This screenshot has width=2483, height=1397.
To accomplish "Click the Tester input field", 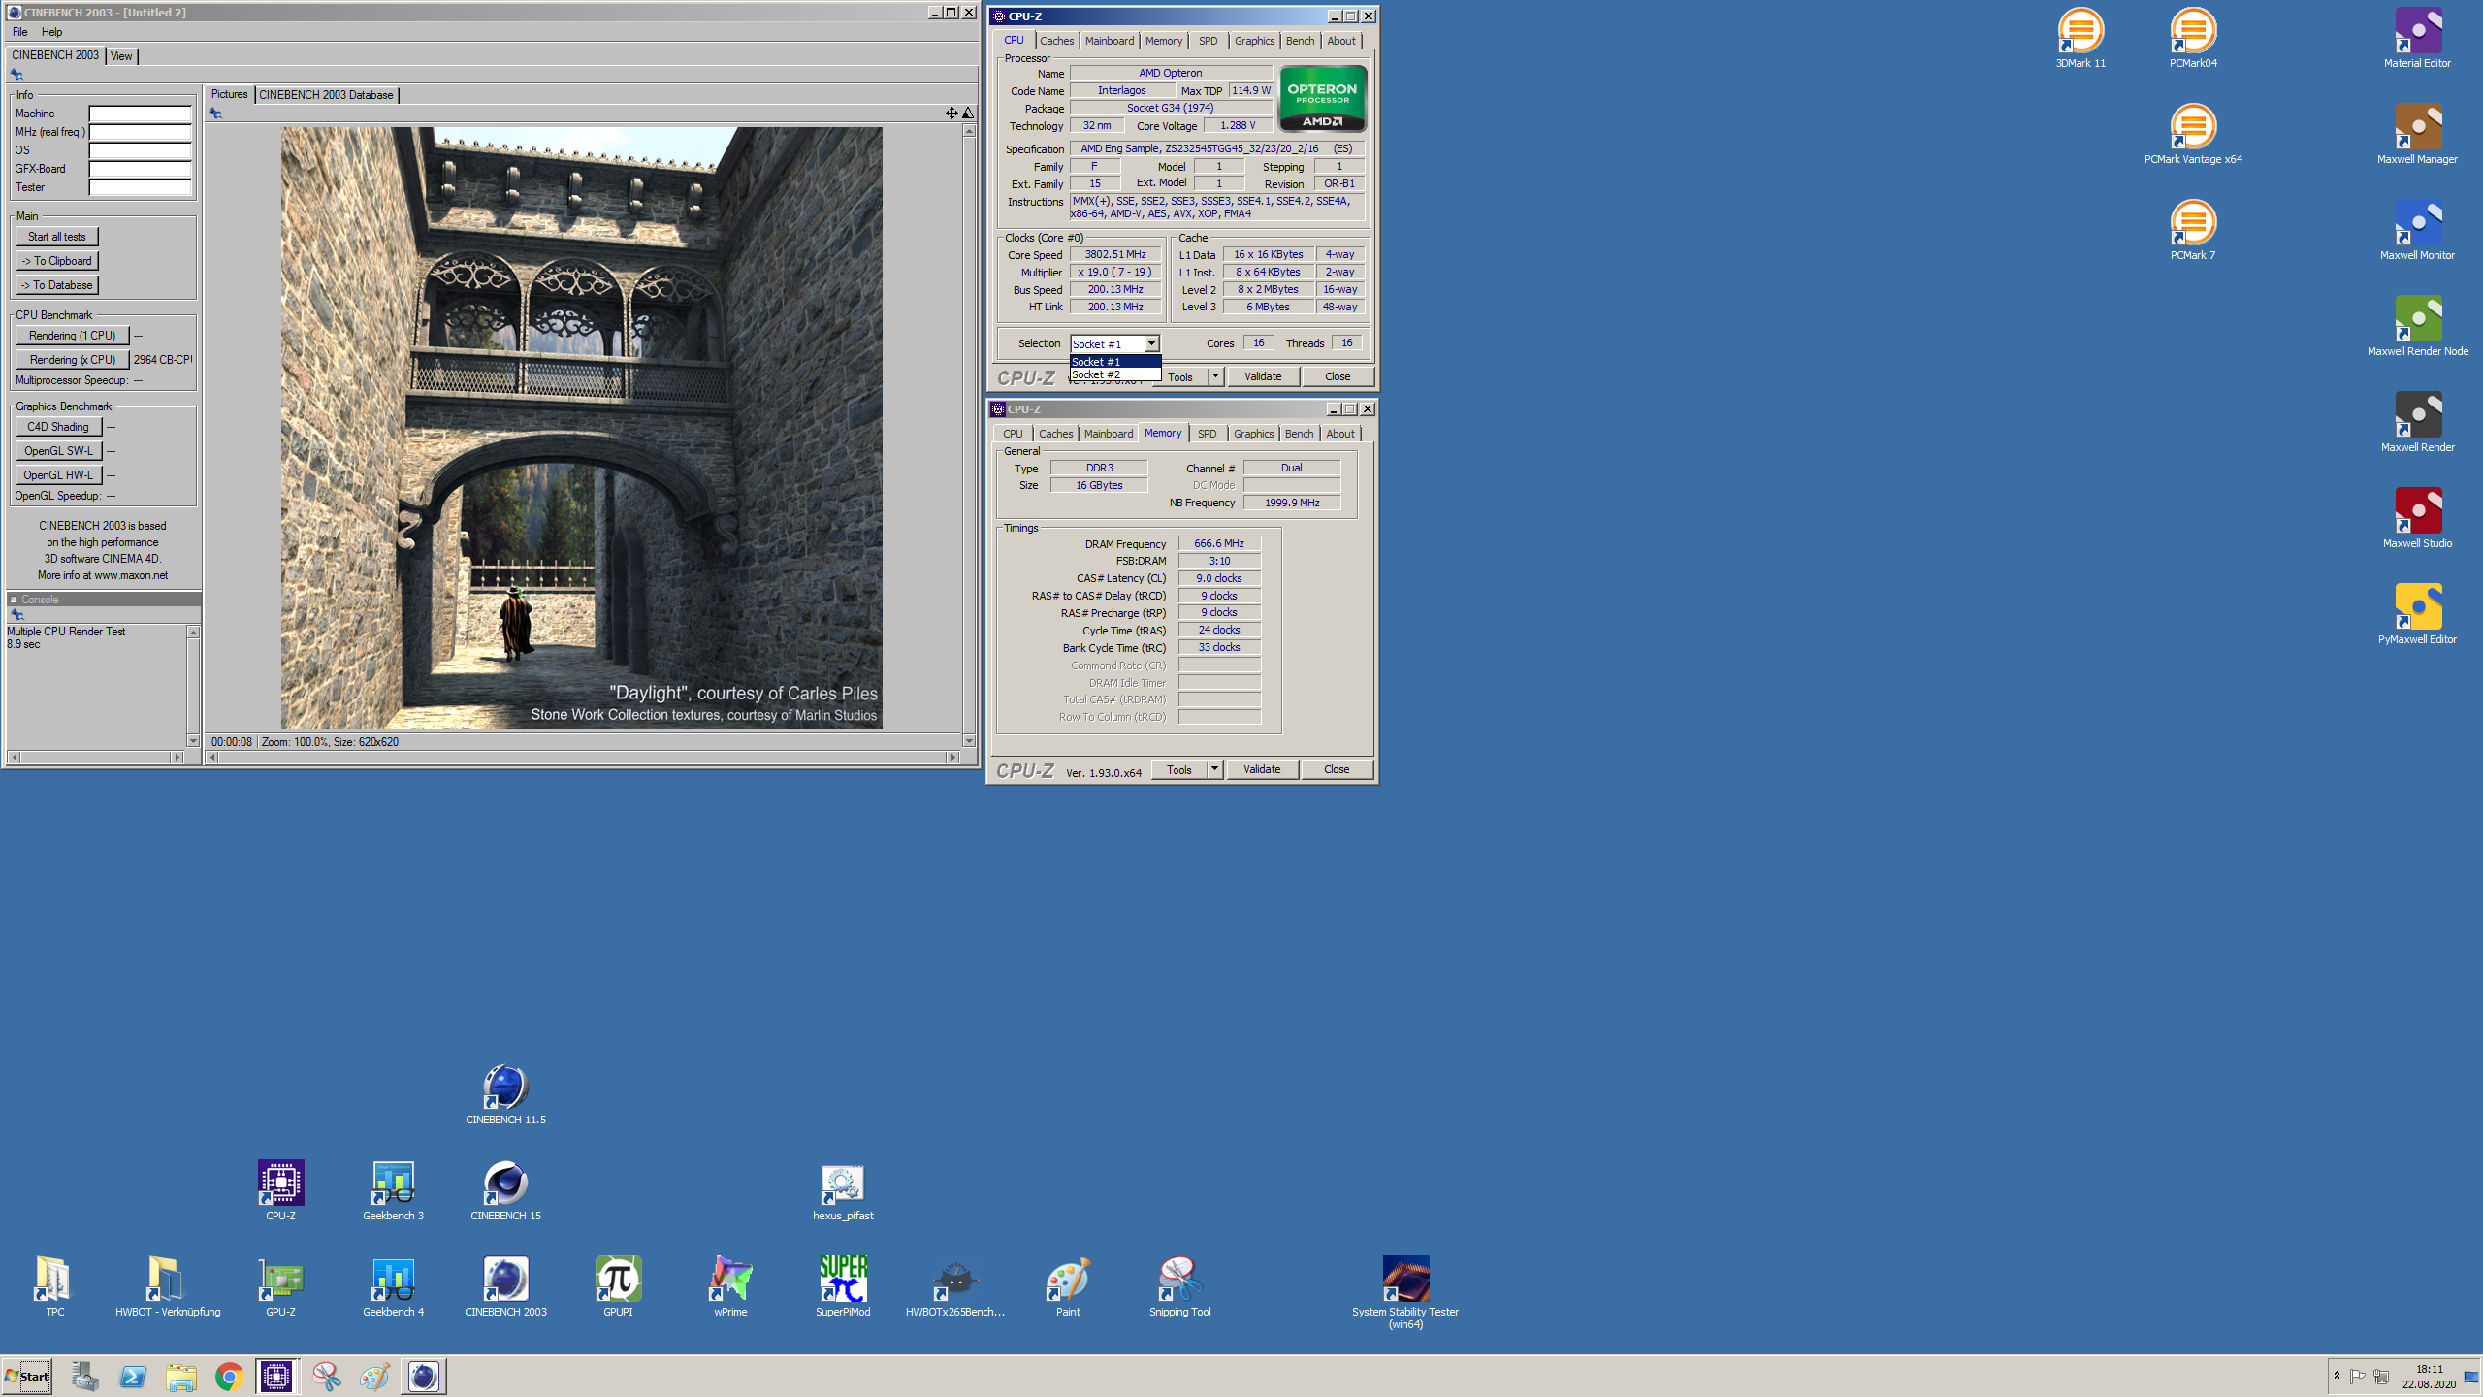I will coord(141,187).
